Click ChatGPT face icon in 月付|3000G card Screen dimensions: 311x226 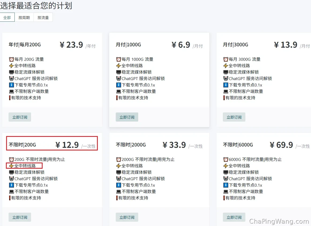tap(226, 78)
